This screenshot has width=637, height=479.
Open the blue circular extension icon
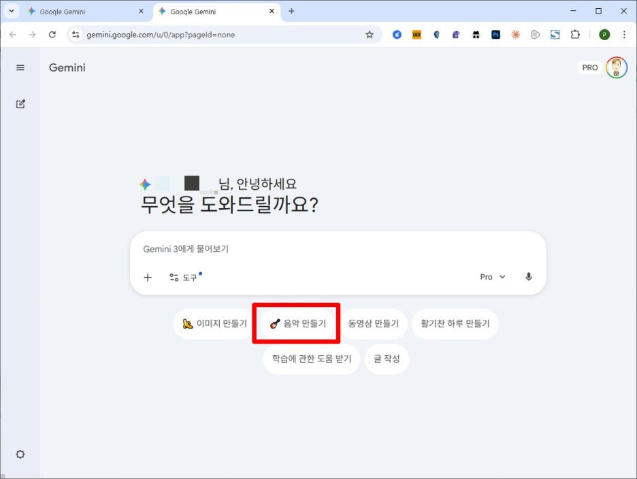397,35
